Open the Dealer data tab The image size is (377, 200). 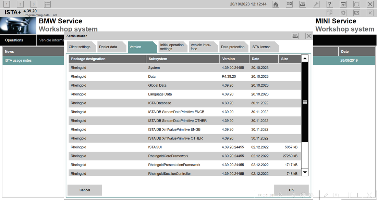click(x=108, y=47)
